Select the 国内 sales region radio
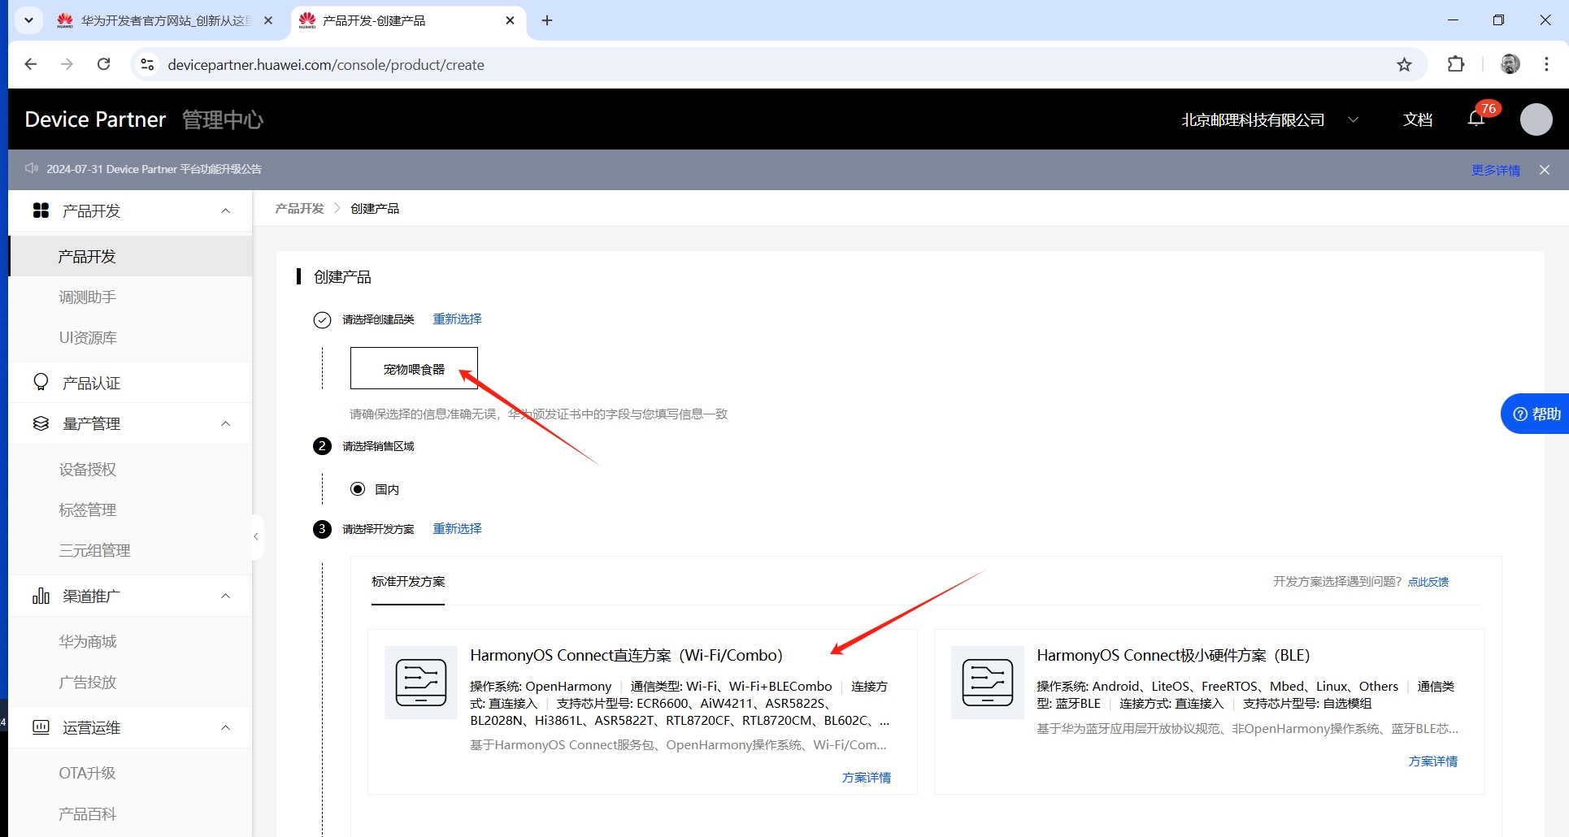Viewport: 1569px width, 837px height. [x=358, y=489]
